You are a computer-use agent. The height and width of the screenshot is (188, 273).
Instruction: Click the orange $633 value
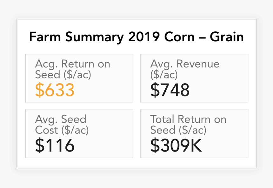coord(55,90)
